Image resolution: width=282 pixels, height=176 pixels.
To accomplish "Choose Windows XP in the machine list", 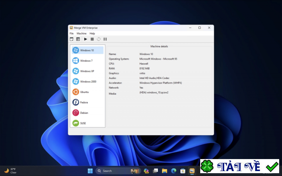I will tap(87, 71).
